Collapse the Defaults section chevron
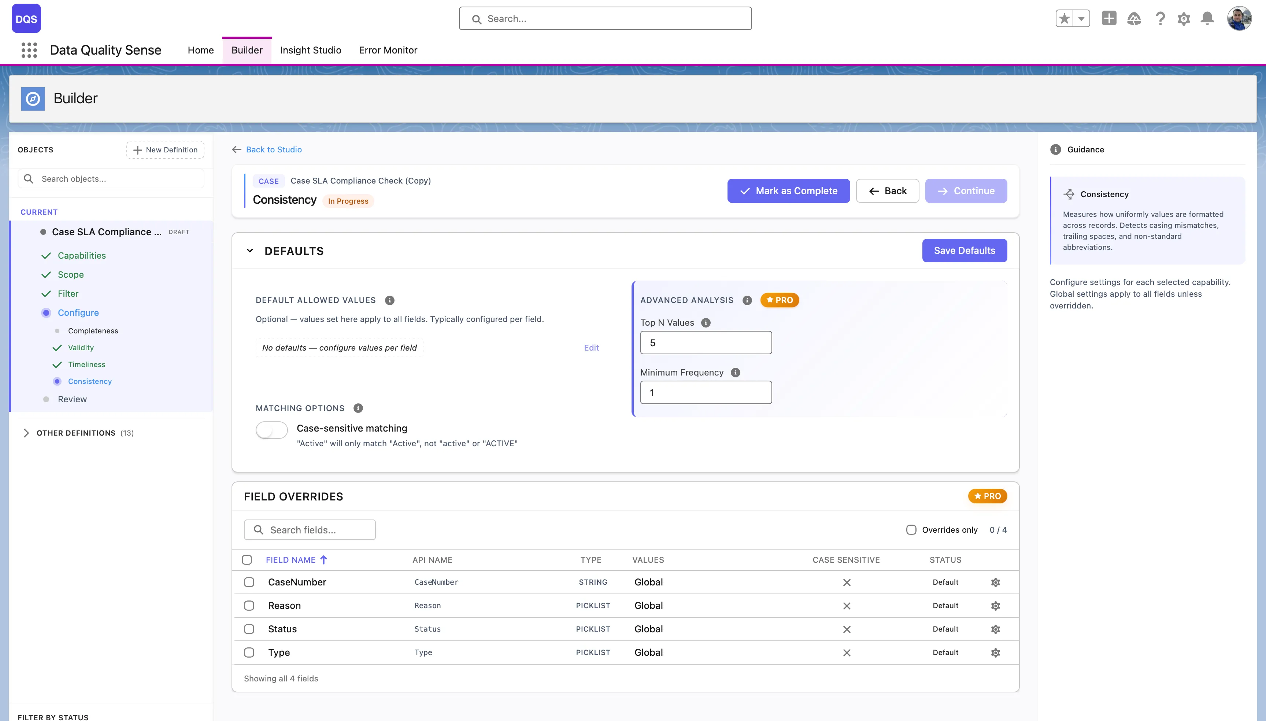Viewport: 1266px width, 721px height. (250, 251)
